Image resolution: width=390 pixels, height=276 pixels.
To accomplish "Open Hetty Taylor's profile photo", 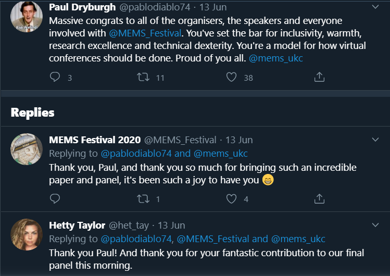I will pyautogui.click(x=26, y=235).
